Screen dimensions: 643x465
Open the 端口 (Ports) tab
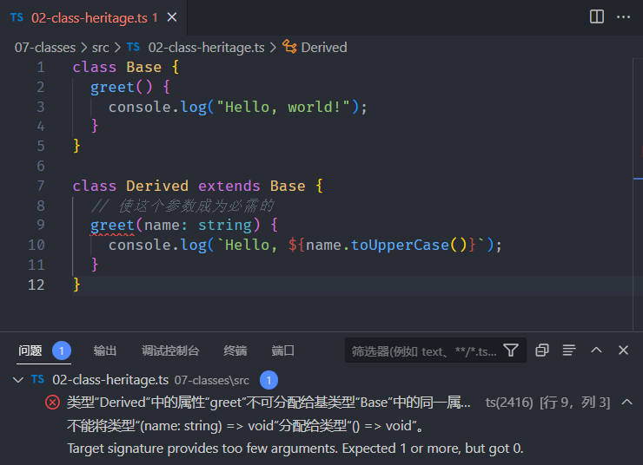282,350
